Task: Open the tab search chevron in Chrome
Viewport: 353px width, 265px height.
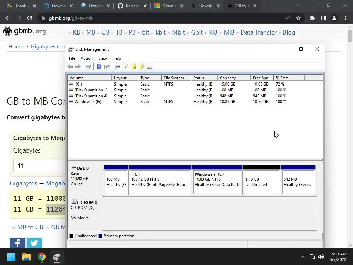Action: (297, 5)
